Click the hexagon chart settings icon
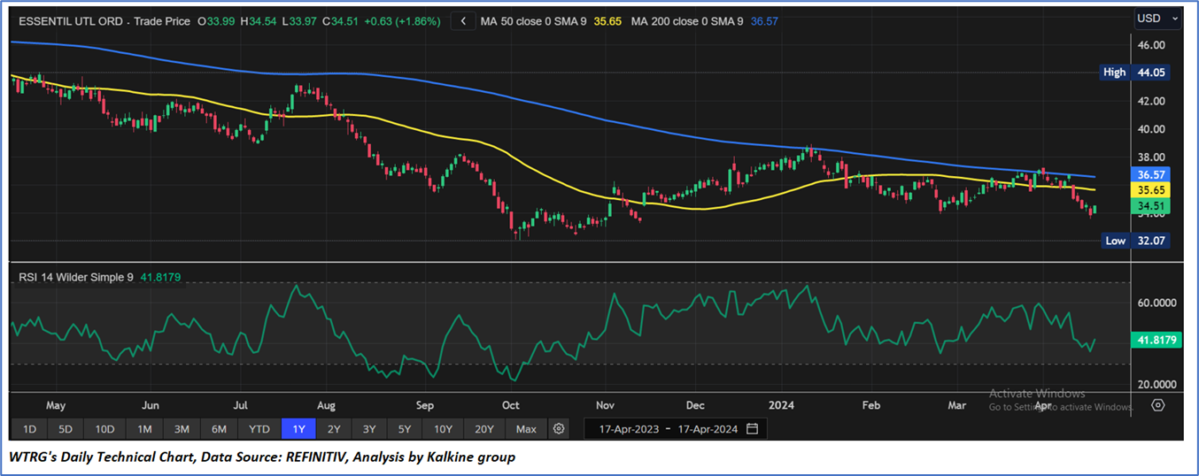The image size is (1199, 476). tap(1158, 405)
